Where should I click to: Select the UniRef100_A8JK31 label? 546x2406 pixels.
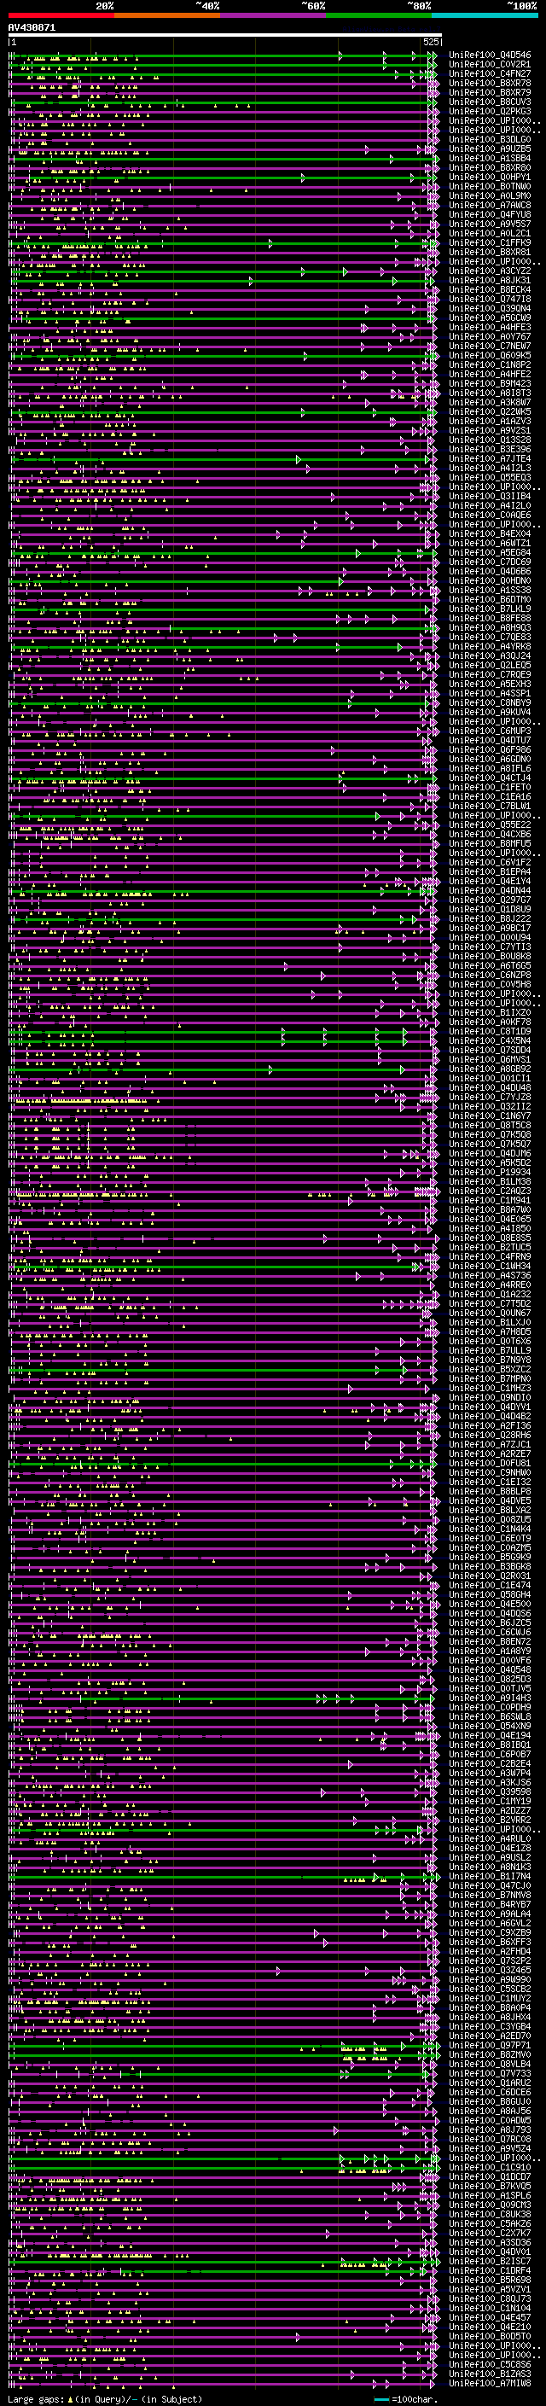[x=490, y=280]
